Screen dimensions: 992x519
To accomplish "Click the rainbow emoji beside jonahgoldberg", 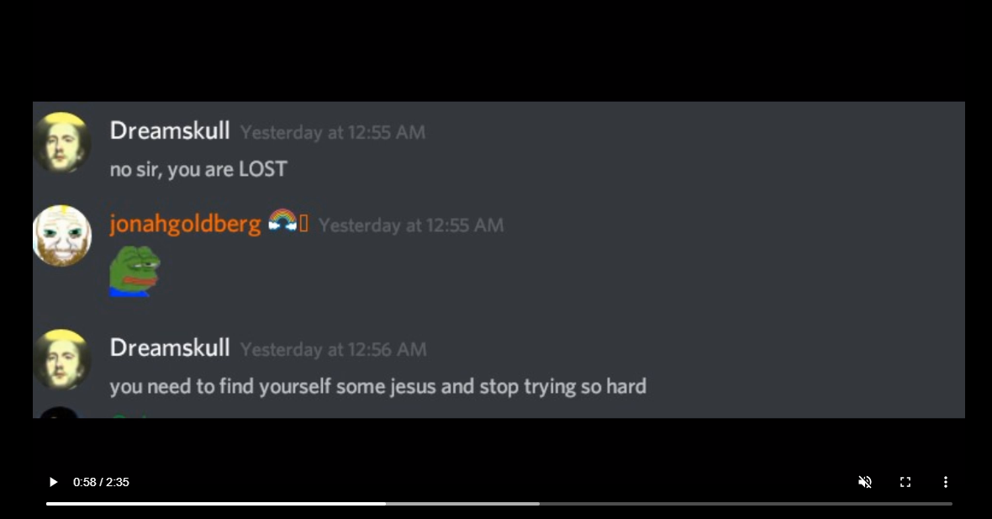I will (282, 221).
